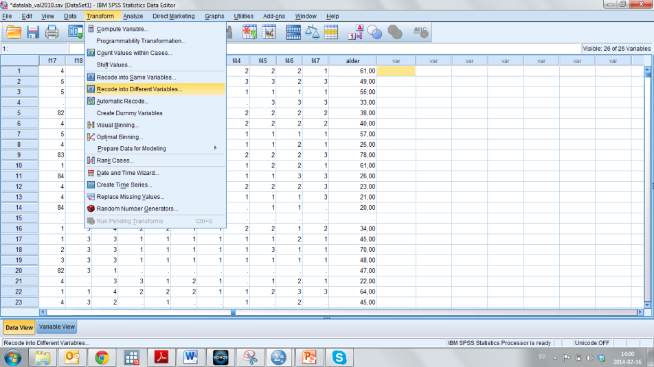Open Skype from the taskbar

339,357
